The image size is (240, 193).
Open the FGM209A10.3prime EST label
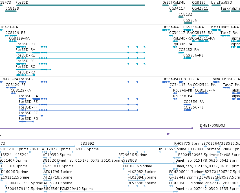[x=77, y=189]
